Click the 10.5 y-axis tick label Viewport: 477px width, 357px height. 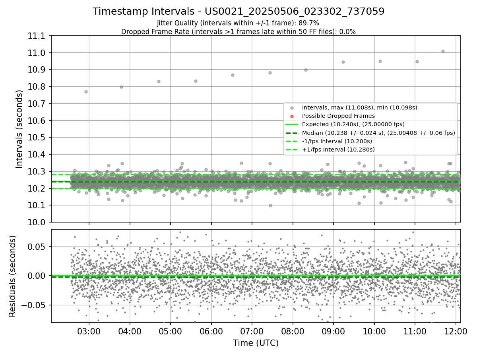point(37,138)
